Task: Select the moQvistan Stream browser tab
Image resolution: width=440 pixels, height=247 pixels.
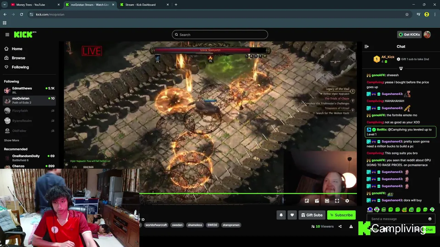Action: pyautogui.click(x=89, y=5)
